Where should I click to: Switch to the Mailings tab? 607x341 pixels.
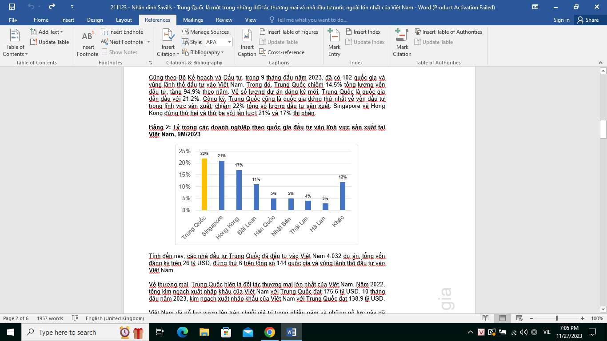click(x=193, y=20)
